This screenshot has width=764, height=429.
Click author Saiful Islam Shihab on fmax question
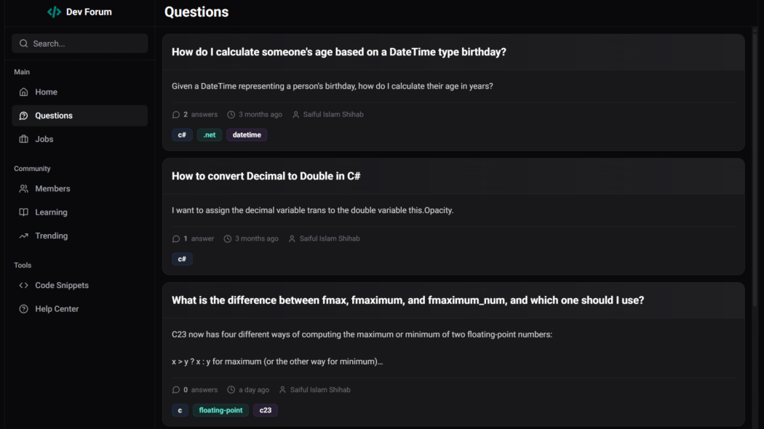click(321, 389)
